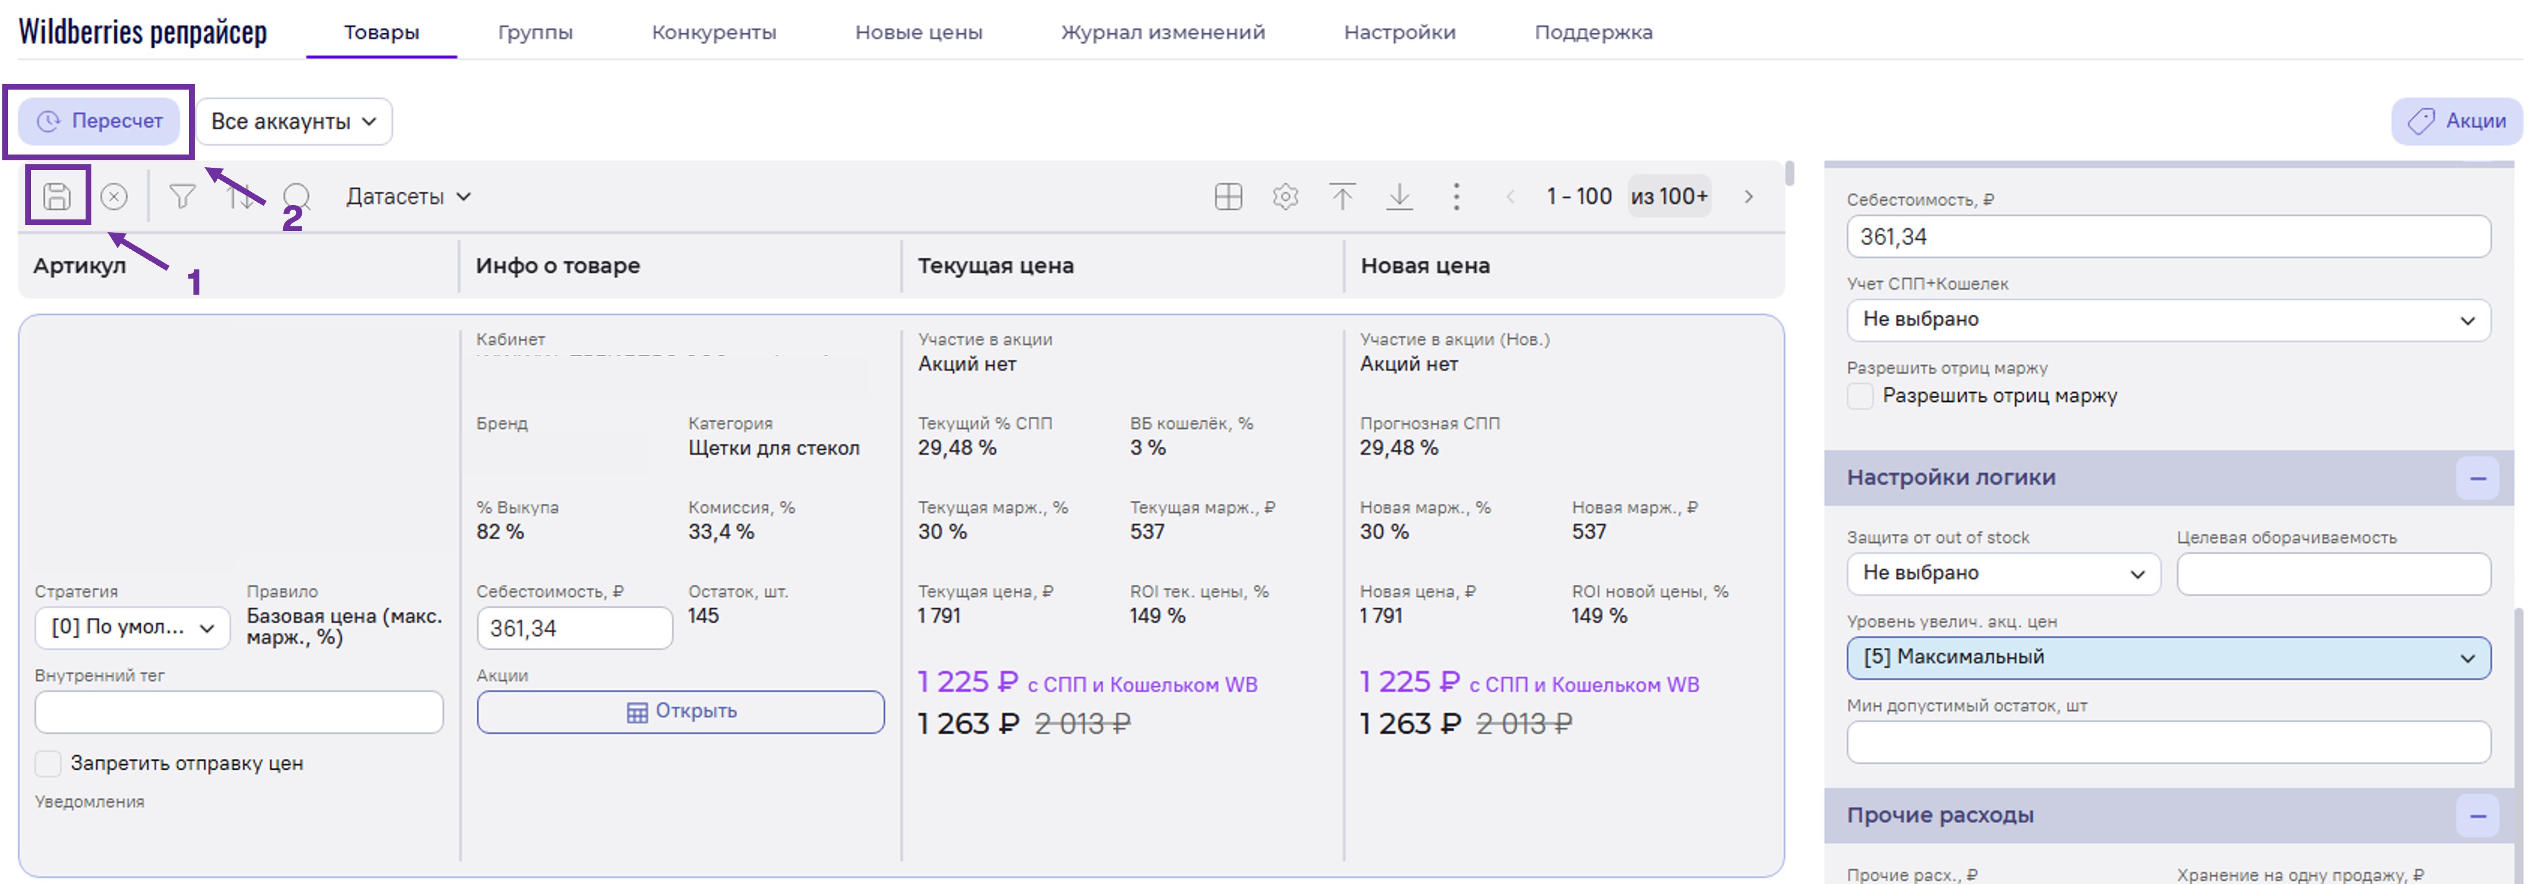Go to next page arrow
Image resolution: width=2528 pixels, height=884 pixels.
tap(1748, 196)
